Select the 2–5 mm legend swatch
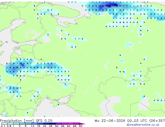This screenshot has height=127, width=165. pyautogui.click(x=22, y=124)
